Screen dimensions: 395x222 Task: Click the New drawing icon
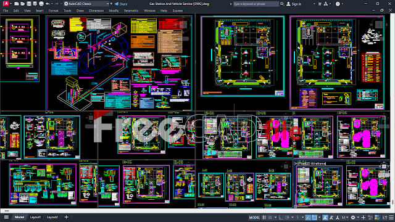point(17,4)
